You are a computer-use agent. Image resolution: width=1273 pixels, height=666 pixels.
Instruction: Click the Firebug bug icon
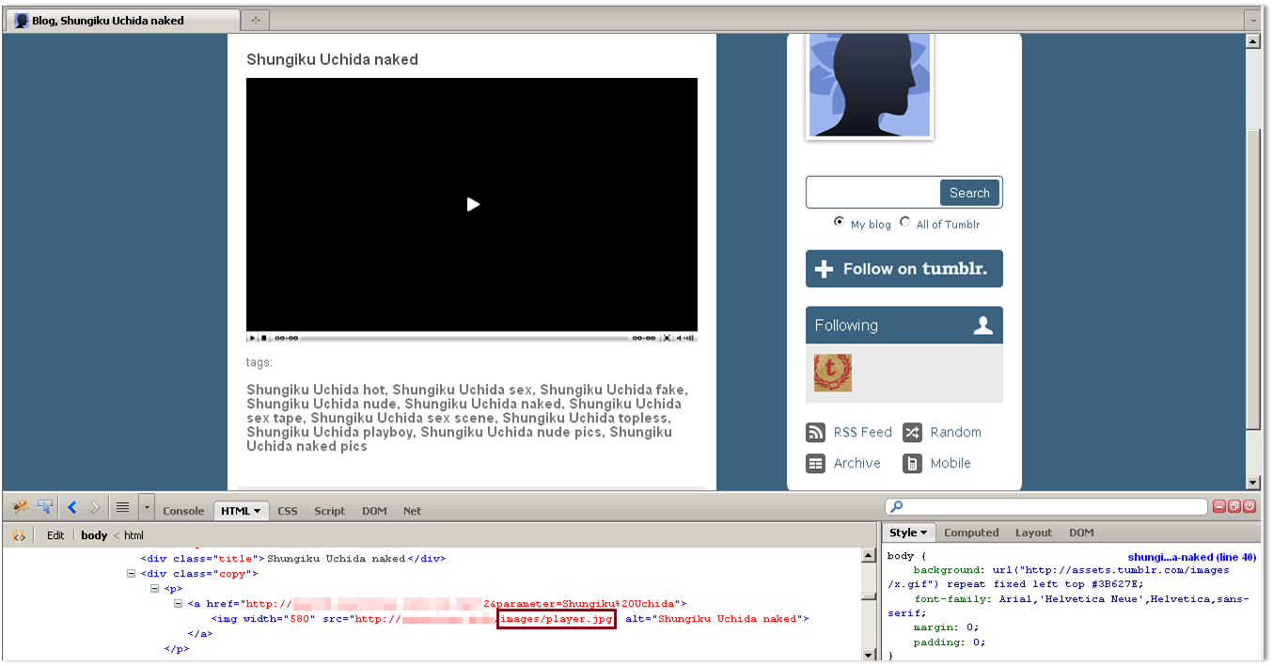tap(19, 508)
